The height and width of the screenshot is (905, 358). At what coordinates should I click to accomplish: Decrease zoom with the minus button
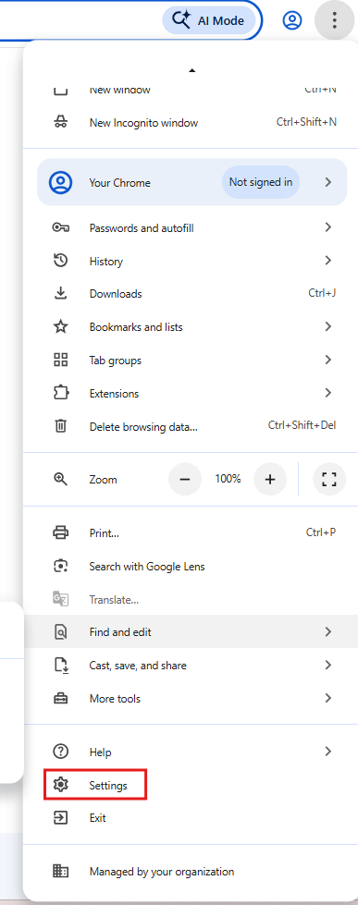[185, 479]
